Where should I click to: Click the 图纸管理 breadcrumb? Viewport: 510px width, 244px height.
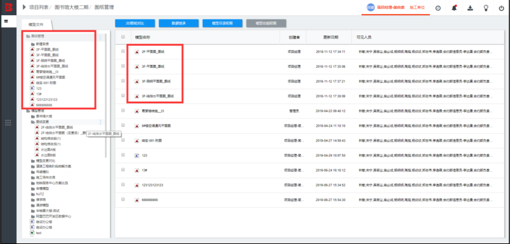[104, 7]
